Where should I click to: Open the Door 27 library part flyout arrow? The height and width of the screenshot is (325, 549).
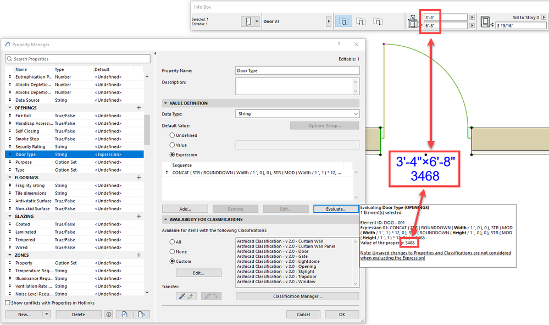pyautogui.click(x=329, y=21)
